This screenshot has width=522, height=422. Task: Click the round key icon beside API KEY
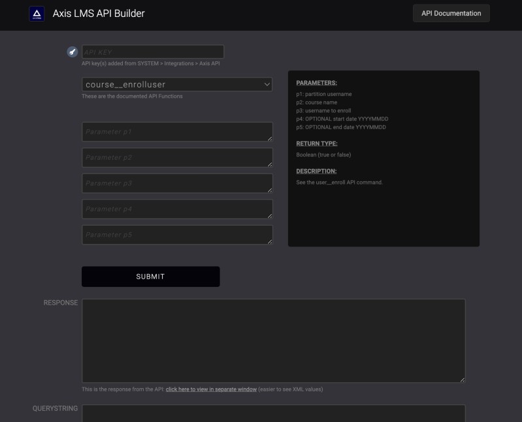[x=73, y=52]
